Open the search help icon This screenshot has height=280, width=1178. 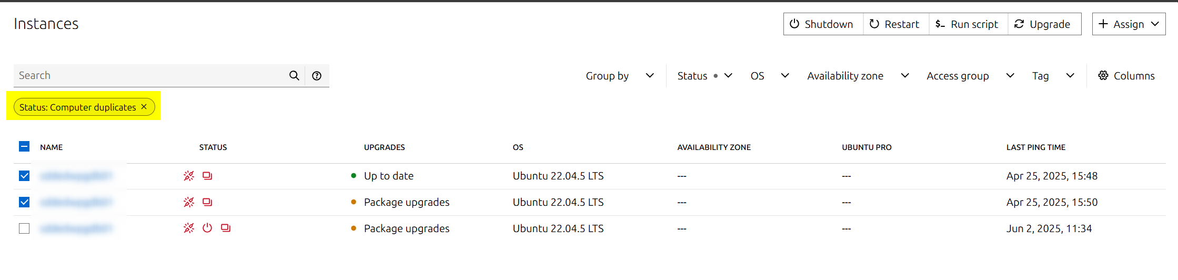click(x=317, y=76)
